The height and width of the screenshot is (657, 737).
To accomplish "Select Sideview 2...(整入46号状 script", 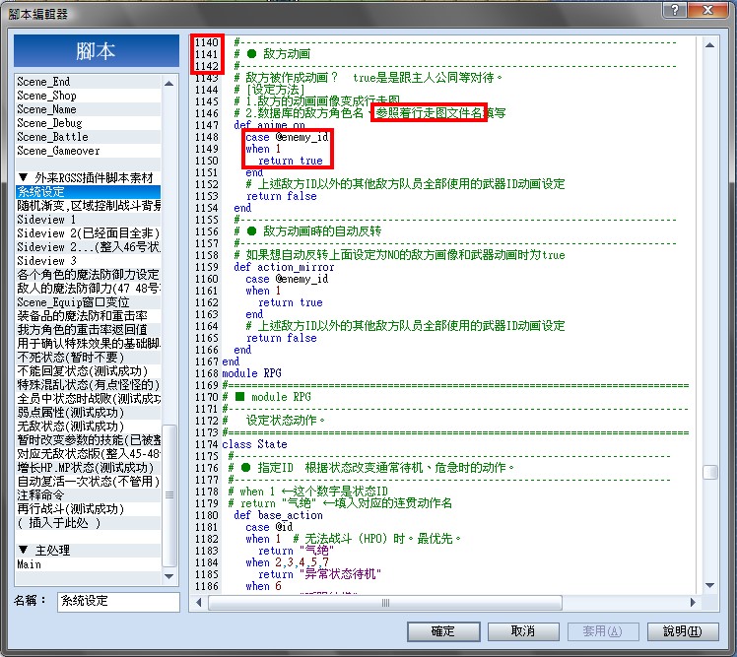I will (88, 246).
